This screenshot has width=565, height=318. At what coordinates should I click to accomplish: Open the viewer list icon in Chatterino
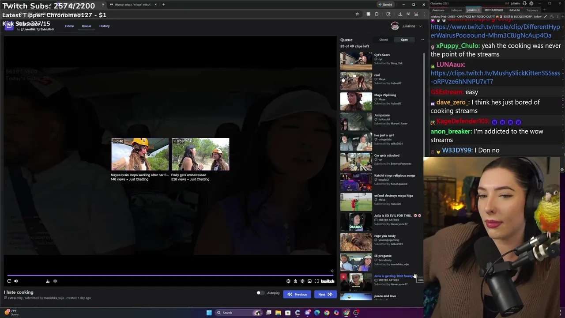[x=552, y=16]
